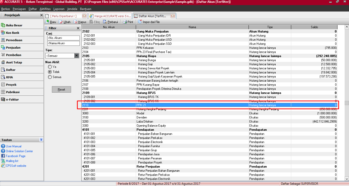The height and width of the screenshot is (186, 349).
Task: Click the Hapus delete toolbar icon
Action: coord(76,22)
